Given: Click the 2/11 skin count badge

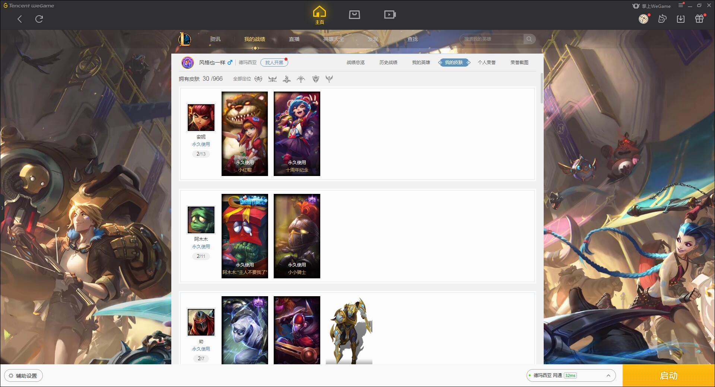Looking at the screenshot, I should click(201, 256).
